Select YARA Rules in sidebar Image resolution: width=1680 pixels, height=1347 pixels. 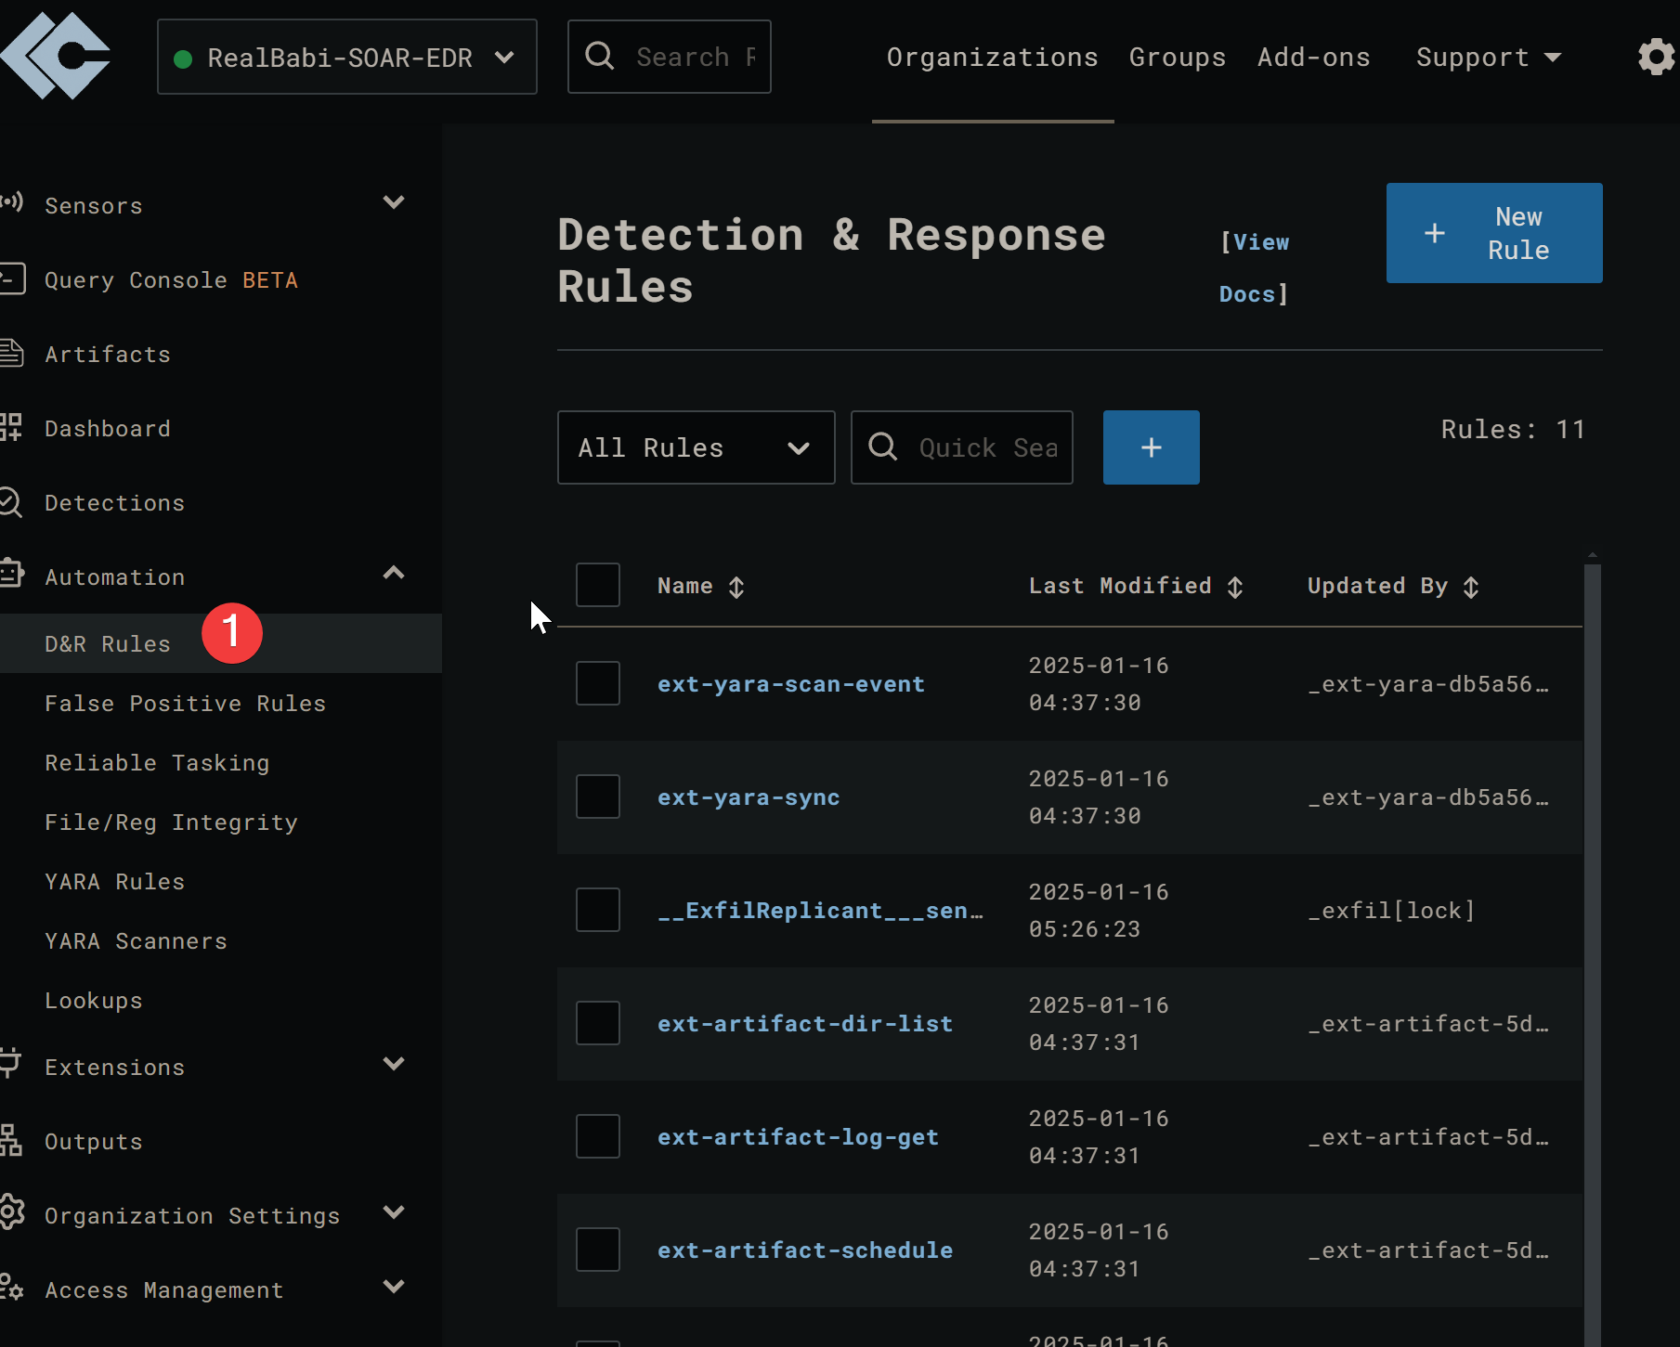(x=115, y=882)
